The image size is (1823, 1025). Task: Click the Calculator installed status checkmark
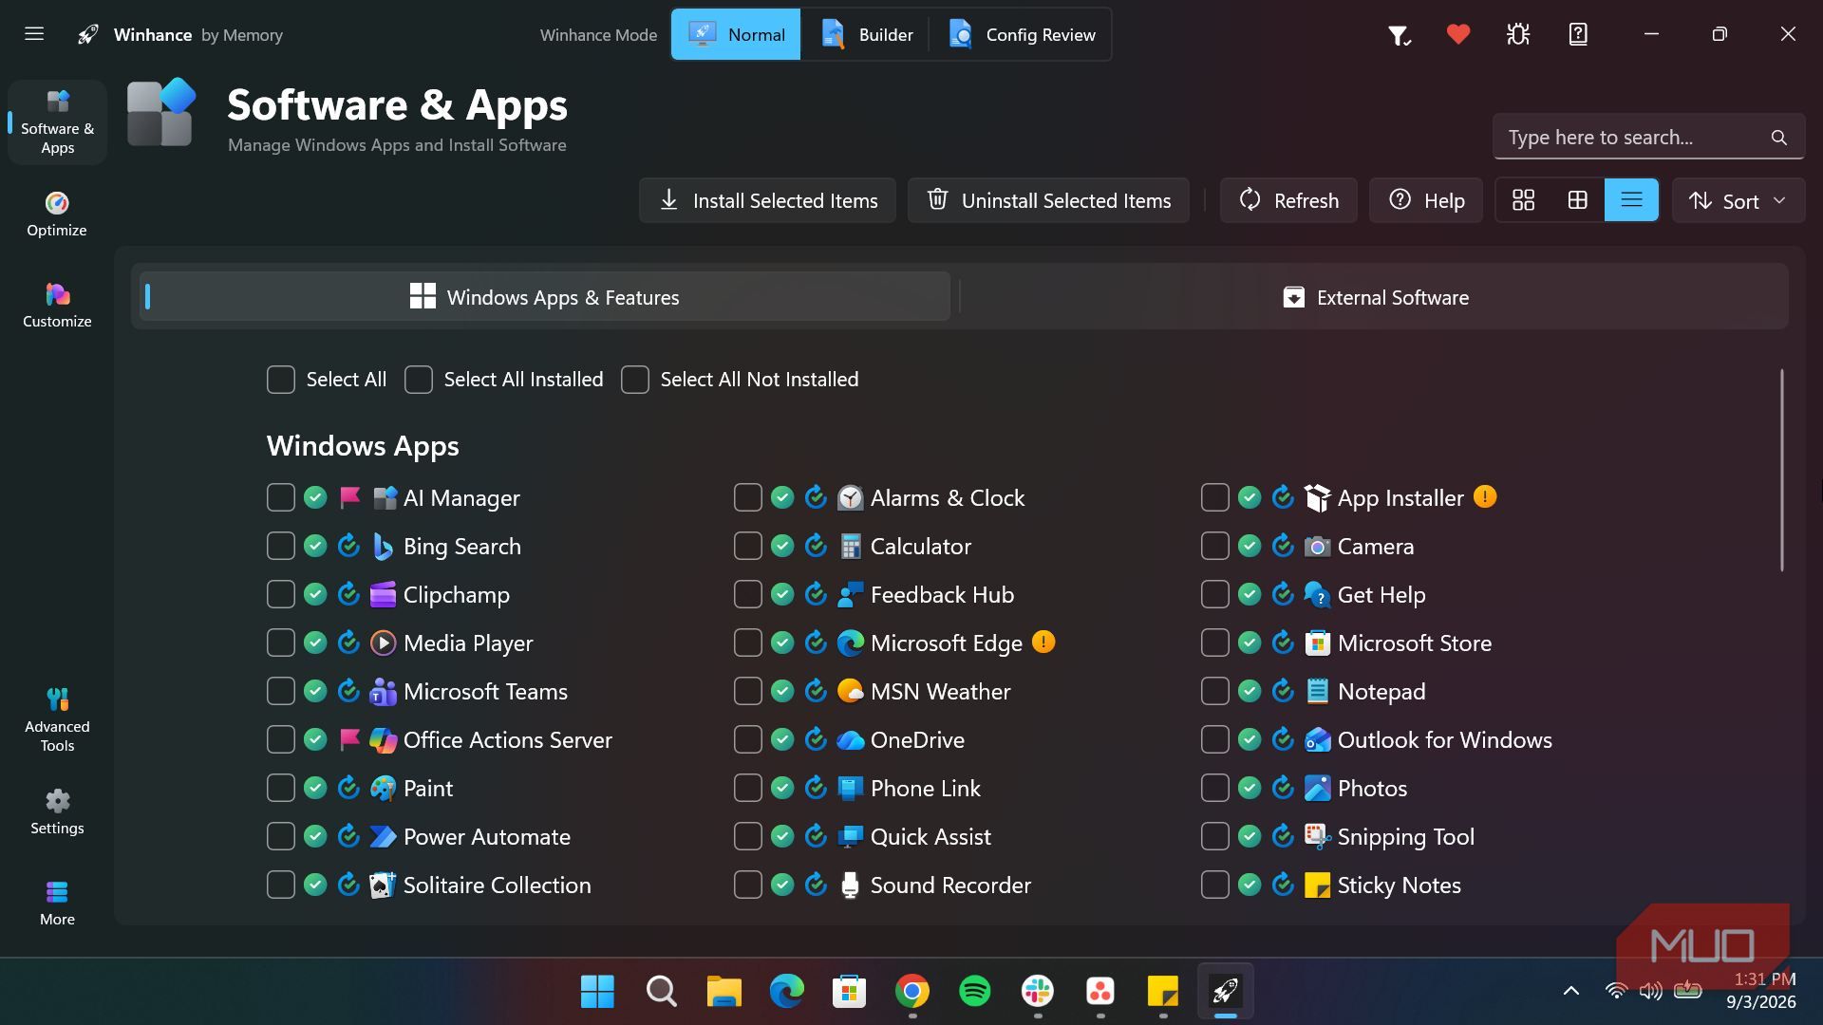point(782,546)
